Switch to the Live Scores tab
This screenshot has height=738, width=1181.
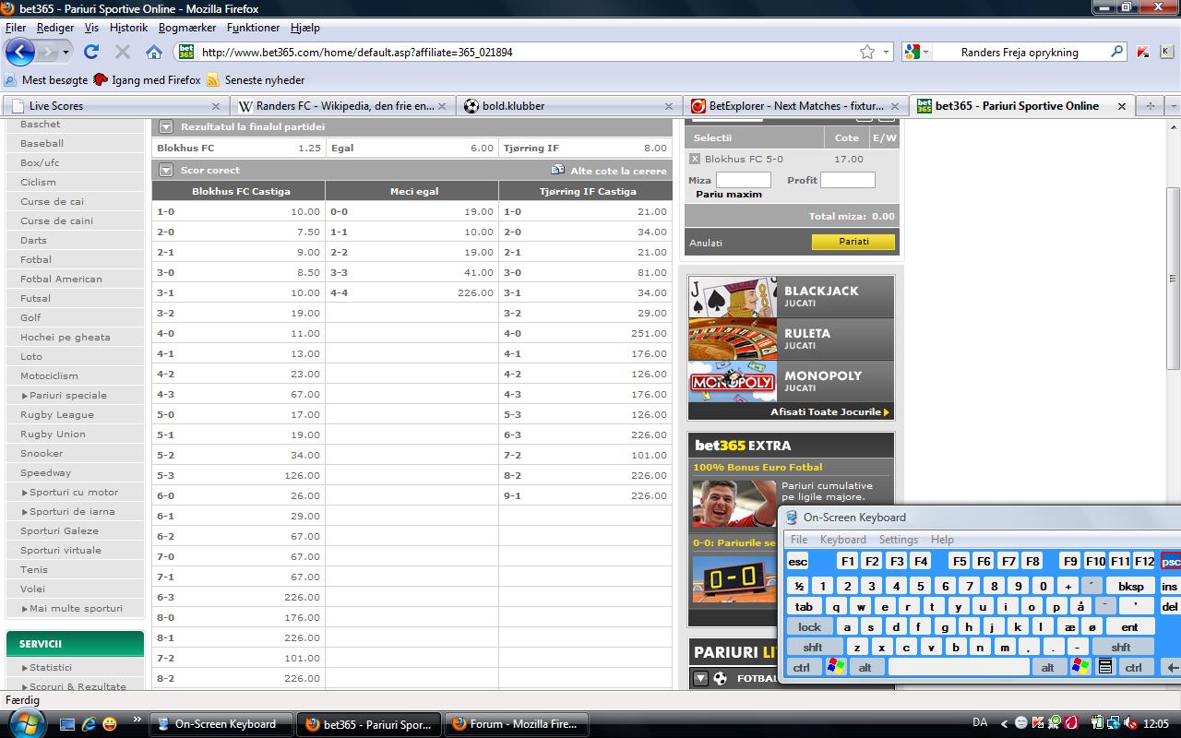tap(115, 106)
